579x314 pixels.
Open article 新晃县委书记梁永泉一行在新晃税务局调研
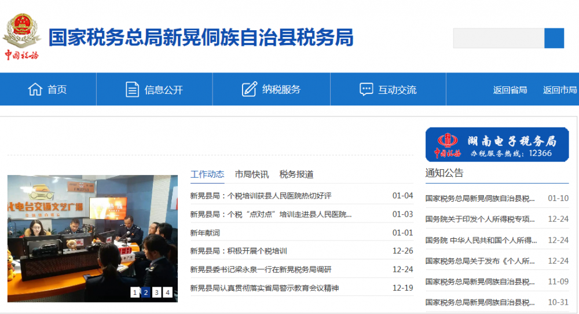261,269
